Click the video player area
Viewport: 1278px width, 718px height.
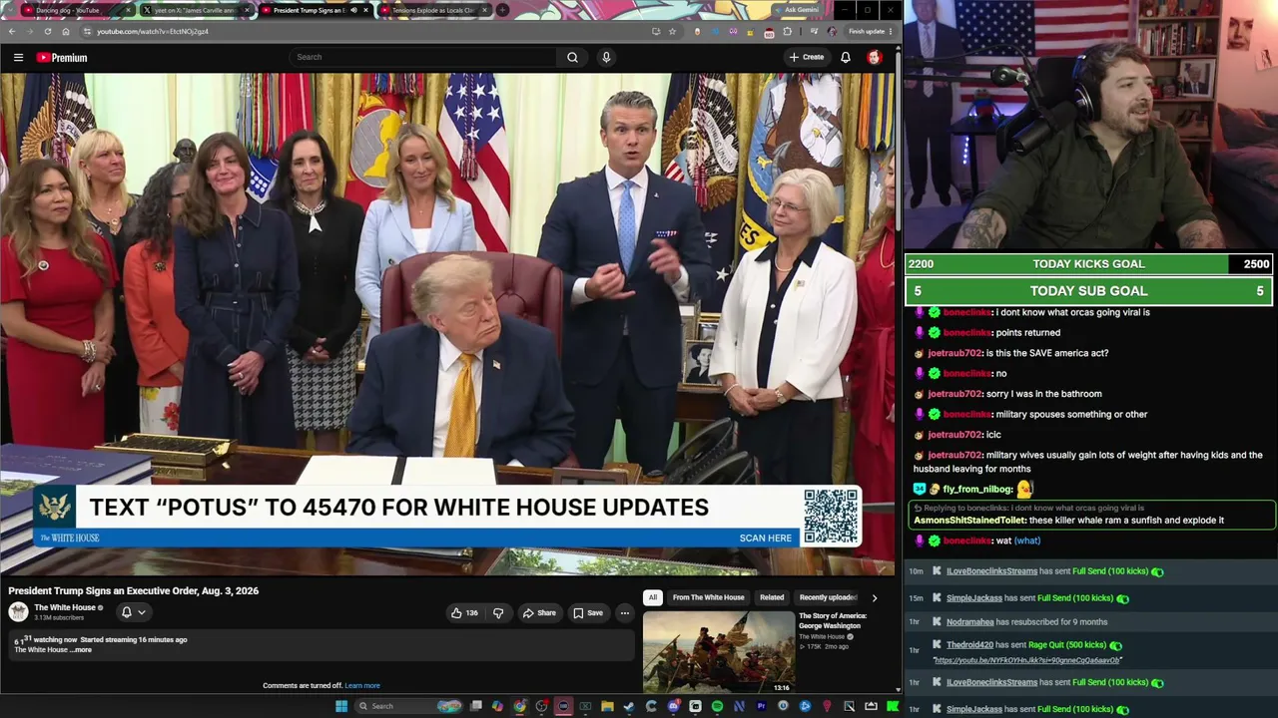(447, 324)
